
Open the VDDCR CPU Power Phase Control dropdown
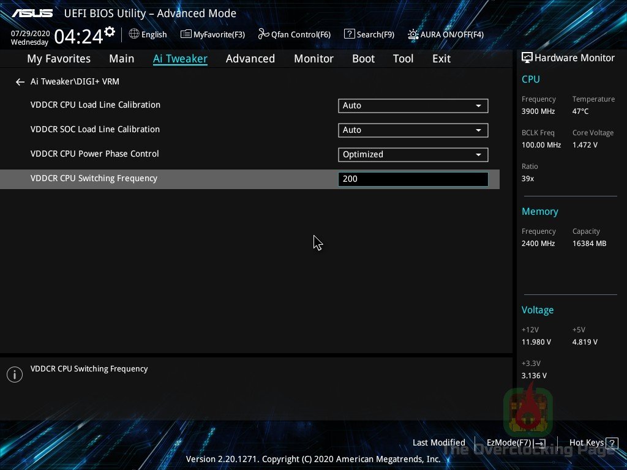(413, 154)
